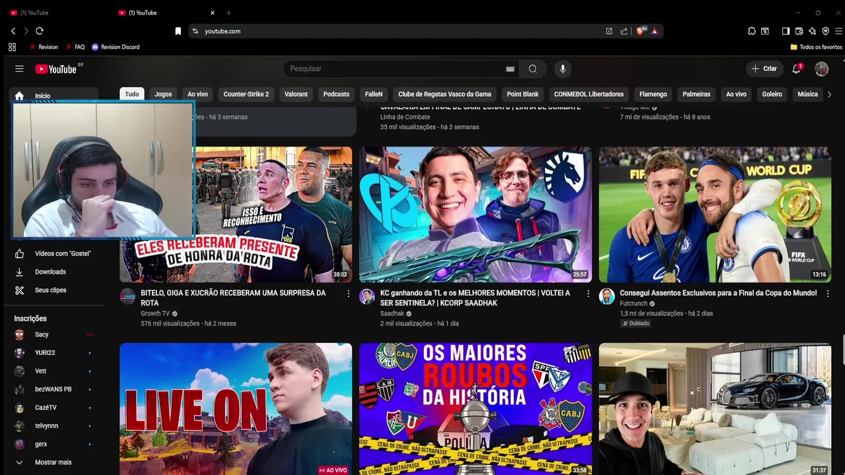Click the share icon in address bar
Image resolution: width=845 pixels, height=475 pixels.
click(624, 31)
